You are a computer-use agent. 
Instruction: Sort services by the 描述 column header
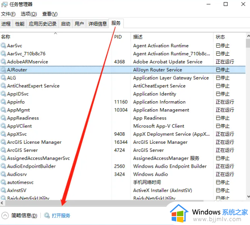coord(172,37)
